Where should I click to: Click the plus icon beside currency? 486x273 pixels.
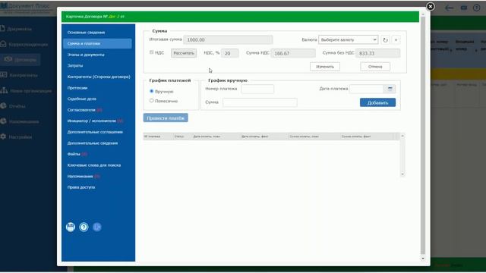tap(396, 40)
